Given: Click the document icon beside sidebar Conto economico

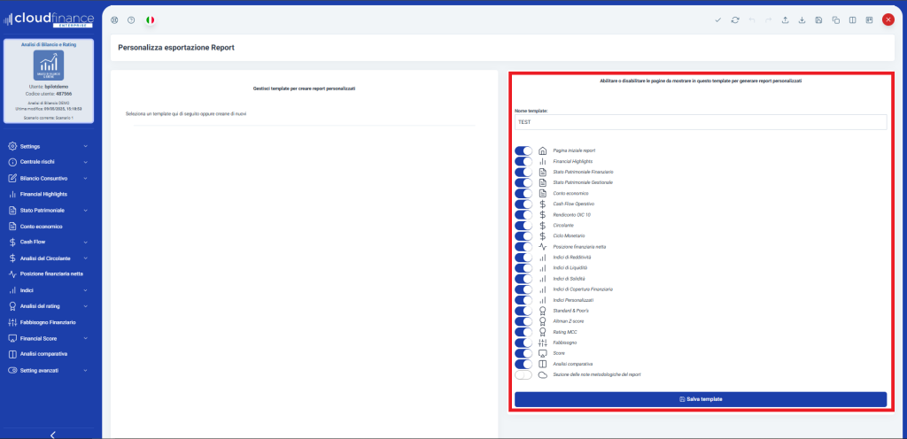Looking at the screenshot, I should click(x=12, y=227).
